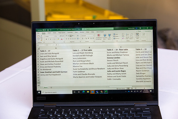The width and height of the screenshot is (178, 119).
Task: Click the Comma Style icon
Action: (88, 38)
